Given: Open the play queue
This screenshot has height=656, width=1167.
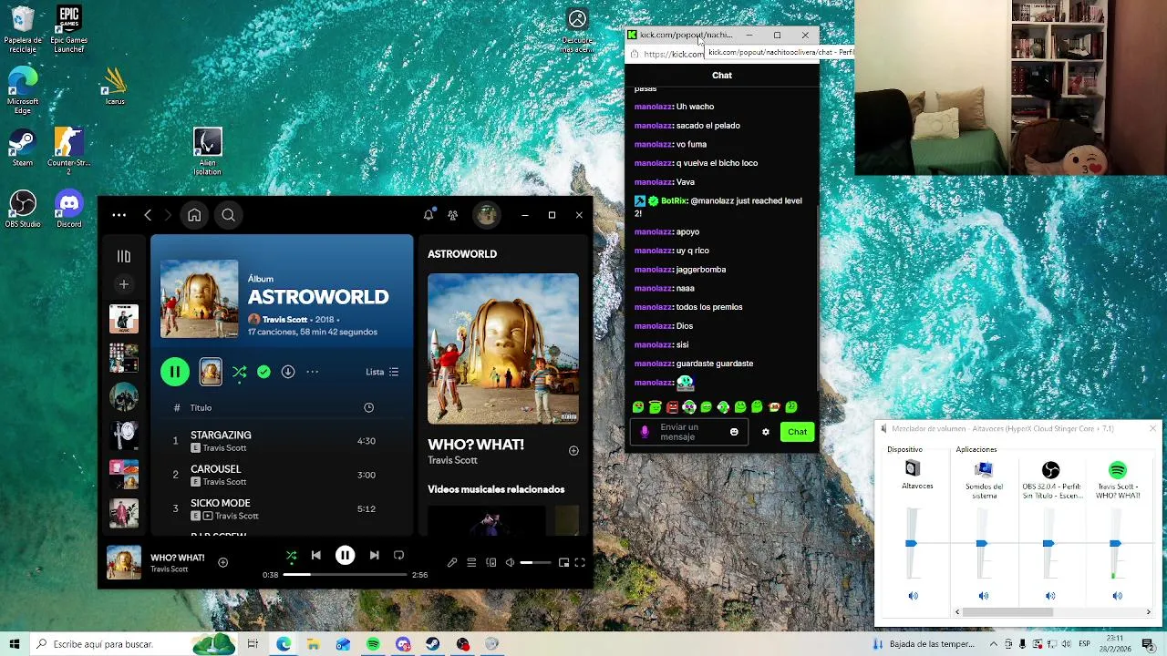Looking at the screenshot, I should [471, 563].
